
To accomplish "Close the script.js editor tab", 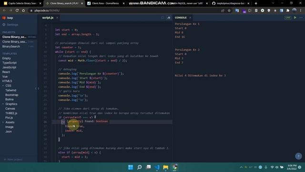I will (57, 18).
